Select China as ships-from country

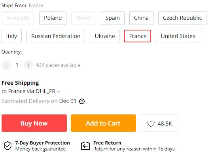[141, 18]
